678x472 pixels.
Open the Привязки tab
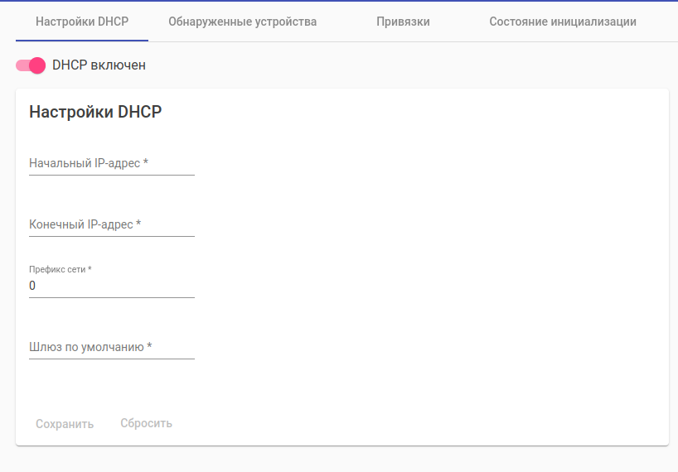click(403, 22)
